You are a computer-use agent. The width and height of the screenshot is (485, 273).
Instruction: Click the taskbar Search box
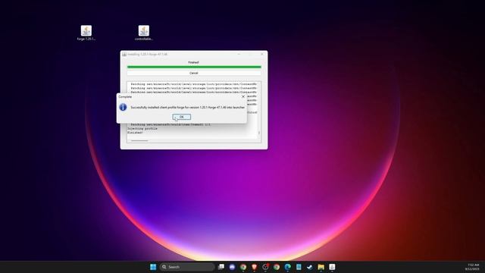point(187,267)
